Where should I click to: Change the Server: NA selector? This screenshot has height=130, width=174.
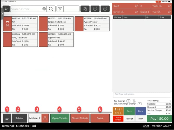125,12
